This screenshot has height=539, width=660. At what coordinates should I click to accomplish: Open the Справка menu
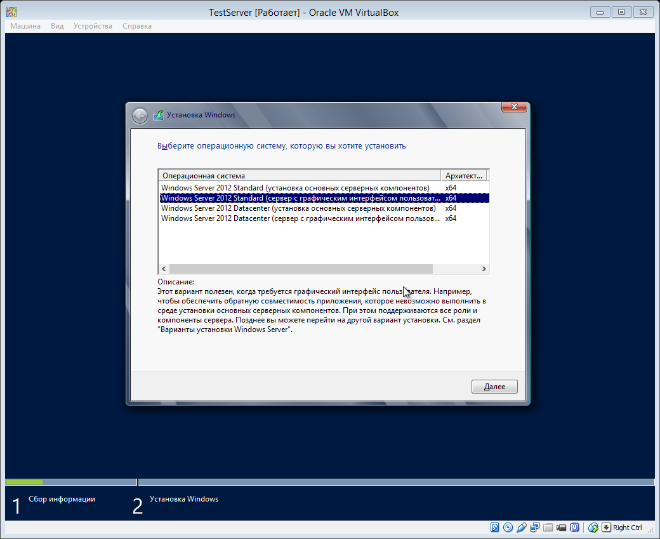click(x=137, y=25)
